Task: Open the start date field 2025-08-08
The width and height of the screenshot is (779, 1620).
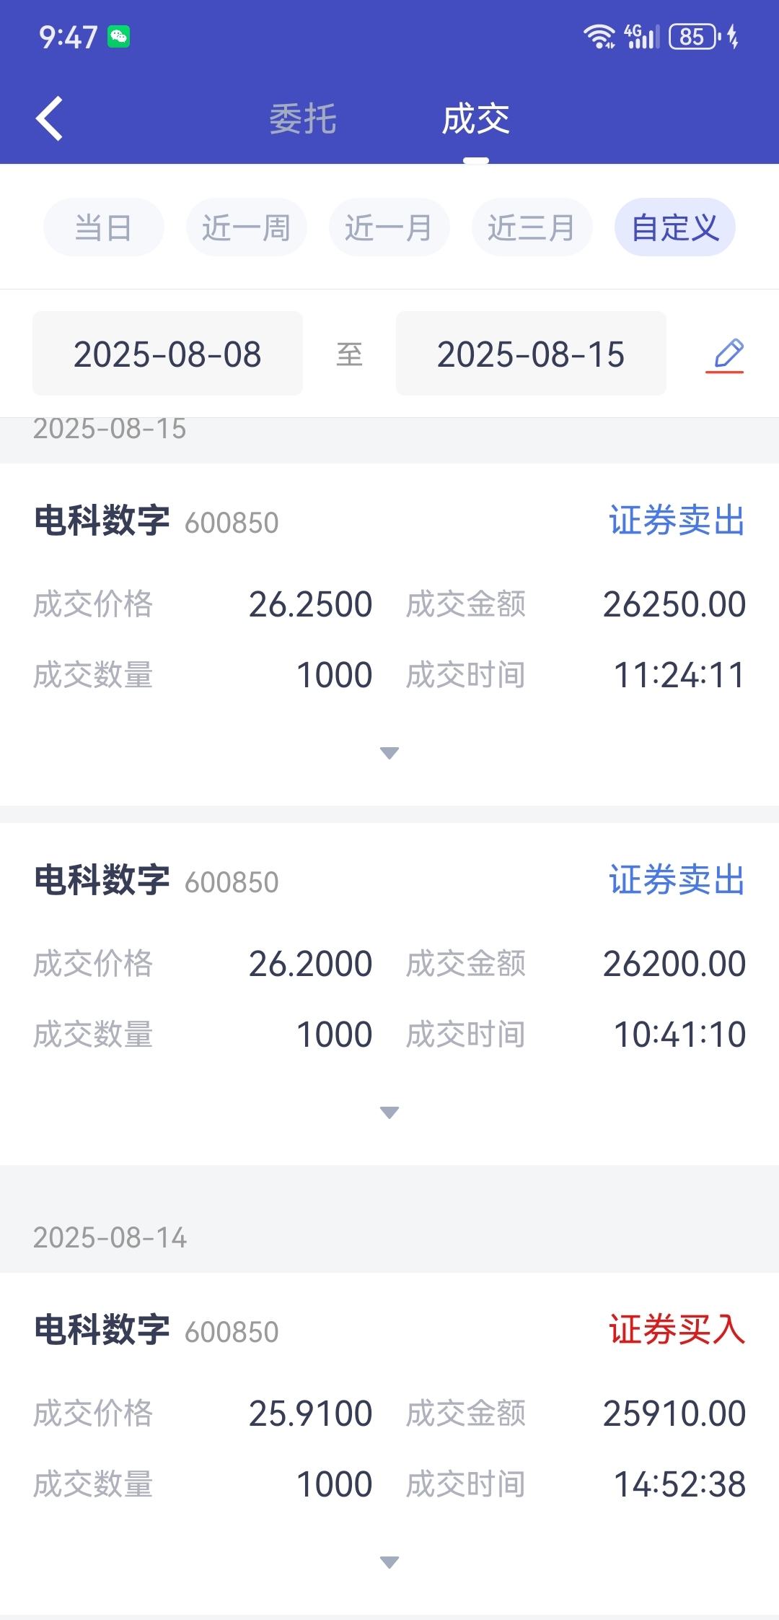Action: [167, 354]
